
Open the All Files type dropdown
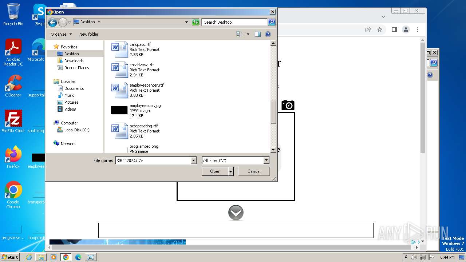266,160
